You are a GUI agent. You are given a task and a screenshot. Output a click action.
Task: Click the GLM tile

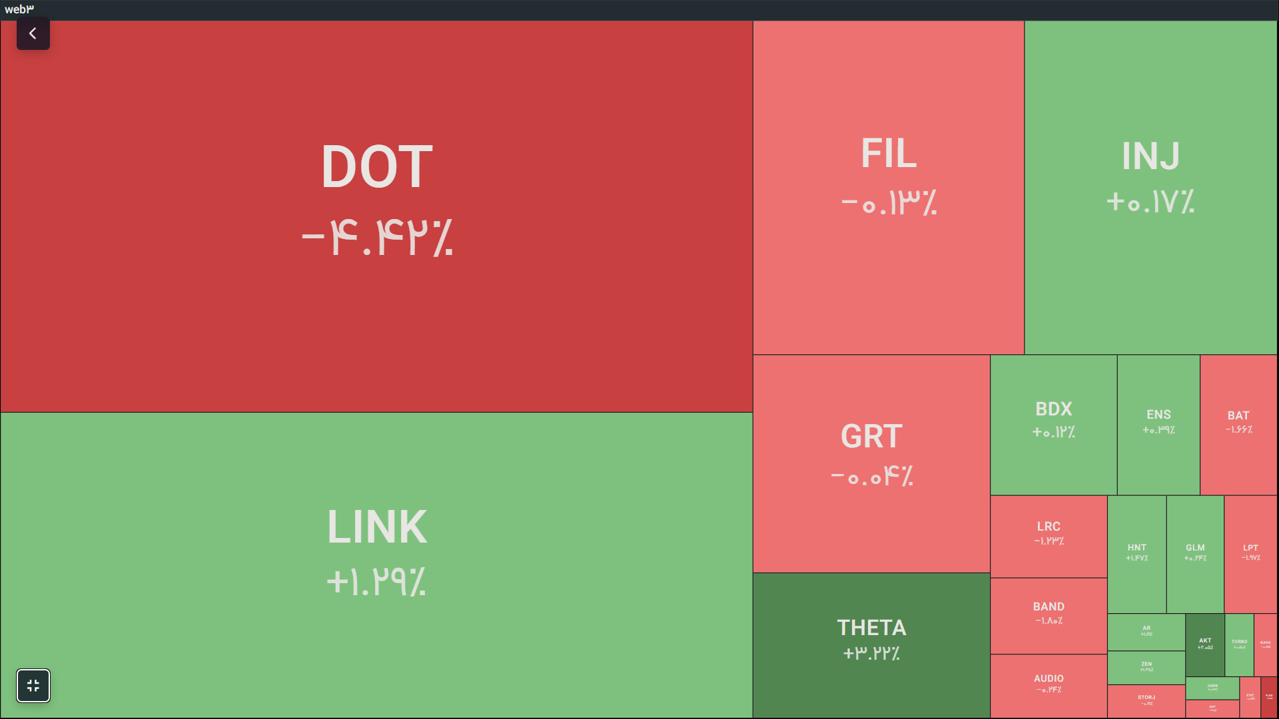pyautogui.click(x=1195, y=555)
